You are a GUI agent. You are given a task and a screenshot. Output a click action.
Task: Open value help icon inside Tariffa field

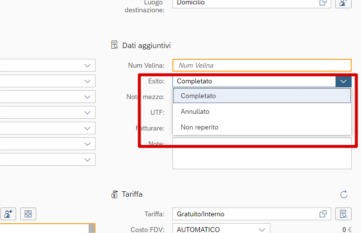pos(323,214)
